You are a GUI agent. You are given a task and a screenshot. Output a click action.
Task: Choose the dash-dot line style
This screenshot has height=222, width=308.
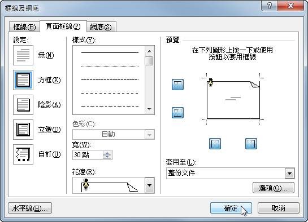tap(110, 106)
